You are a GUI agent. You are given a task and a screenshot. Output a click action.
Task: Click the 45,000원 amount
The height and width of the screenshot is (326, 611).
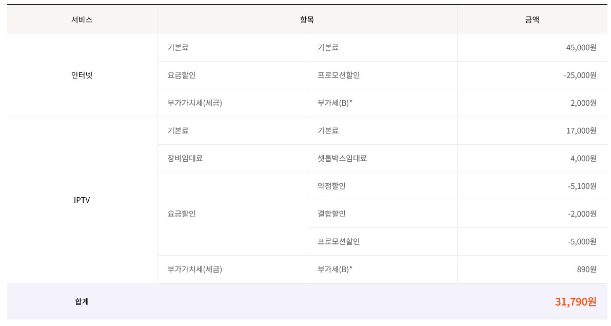click(x=581, y=47)
